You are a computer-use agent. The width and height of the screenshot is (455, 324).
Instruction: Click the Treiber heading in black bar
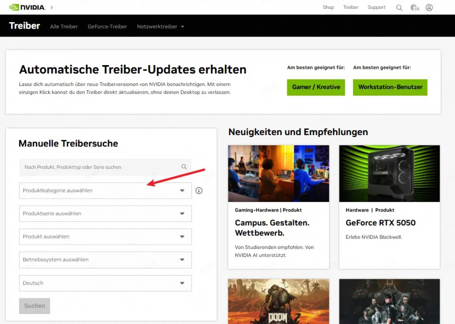(x=25, y=26)
